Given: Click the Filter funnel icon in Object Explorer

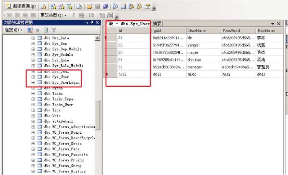Looking at the screenshot, I should 54,30.
